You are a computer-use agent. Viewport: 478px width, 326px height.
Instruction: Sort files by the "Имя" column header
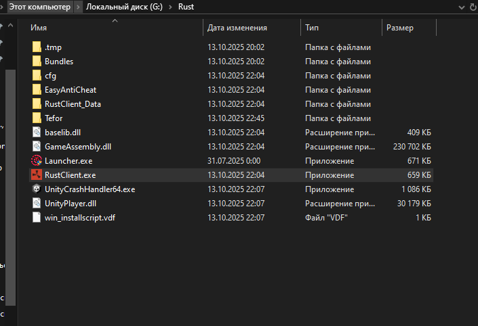pyautogui.click(x=39, y=28)
